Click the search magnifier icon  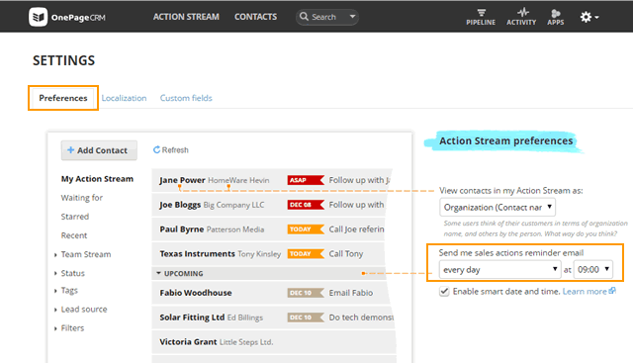pos(304,17)
